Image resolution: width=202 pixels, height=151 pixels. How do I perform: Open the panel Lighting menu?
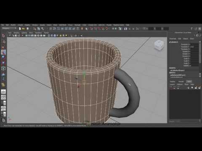[24, 33]
